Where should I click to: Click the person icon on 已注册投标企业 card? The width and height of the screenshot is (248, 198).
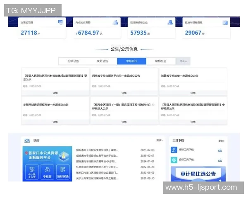click(170, 22)
